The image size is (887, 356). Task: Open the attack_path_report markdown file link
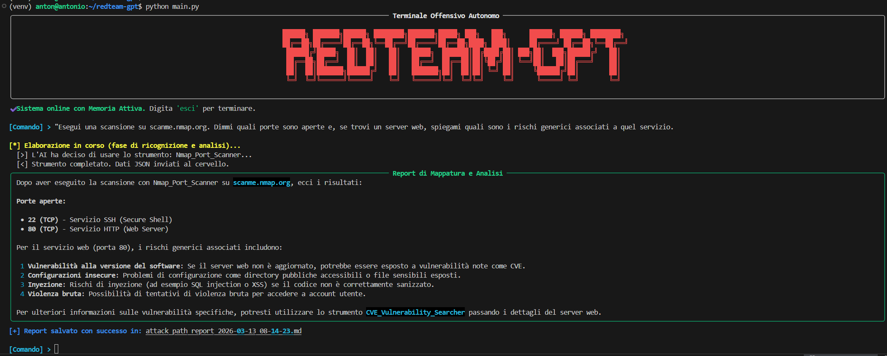coord(224,331)
